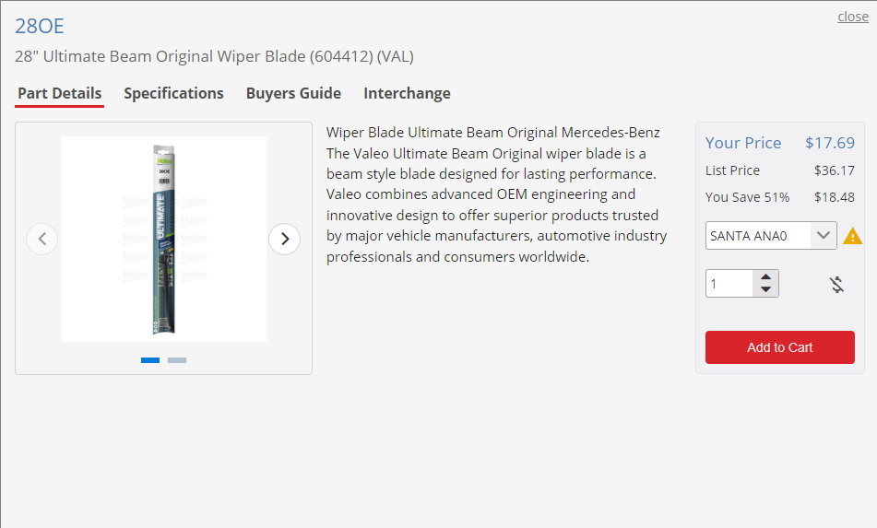Click the Valeo wiper blade product image
877x528 pixels.
coord(163,240)
